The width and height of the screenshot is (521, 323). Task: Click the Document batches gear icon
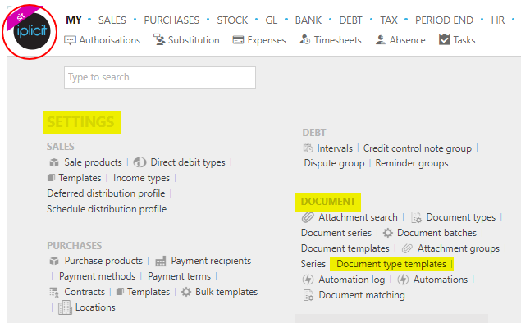(388, 233)
